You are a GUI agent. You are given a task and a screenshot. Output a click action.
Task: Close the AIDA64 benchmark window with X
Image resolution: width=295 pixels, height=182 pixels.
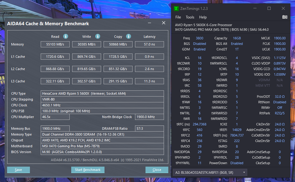[164, 23]
